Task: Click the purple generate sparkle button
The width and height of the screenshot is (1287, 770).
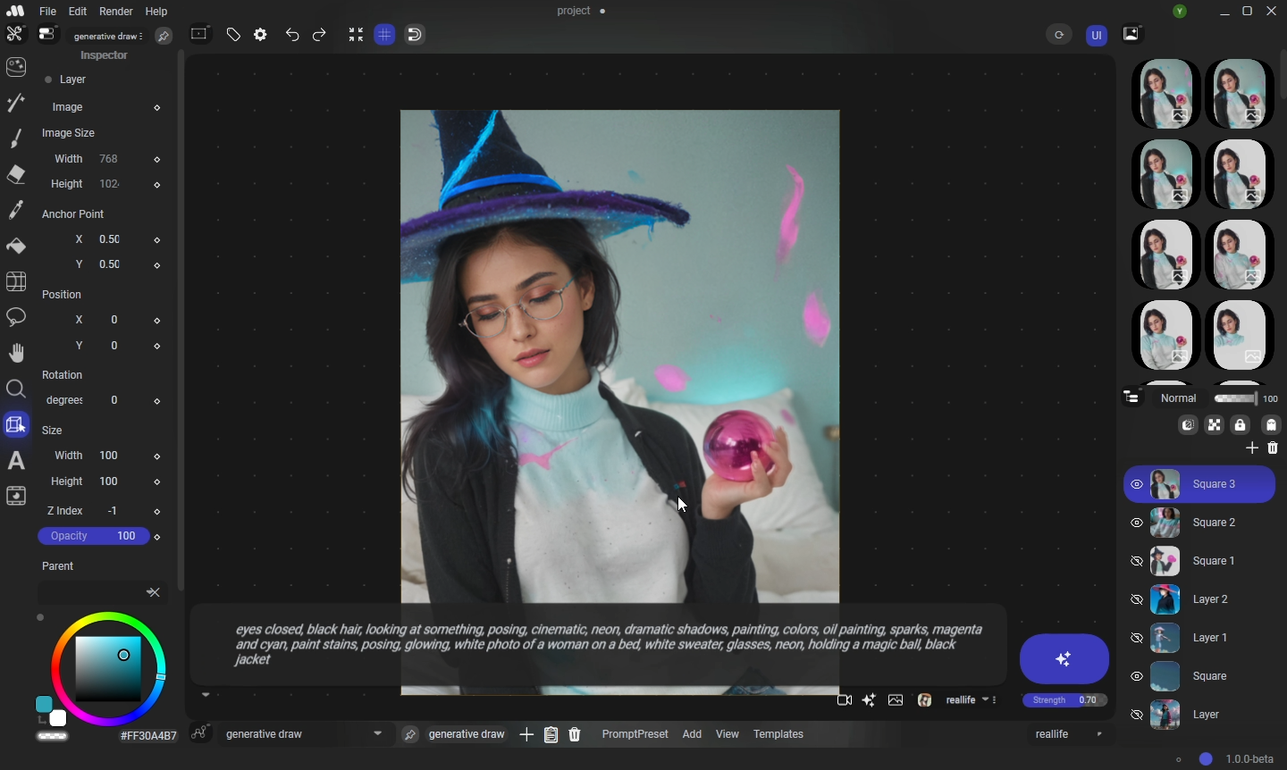Action: tap(1064, 659)
